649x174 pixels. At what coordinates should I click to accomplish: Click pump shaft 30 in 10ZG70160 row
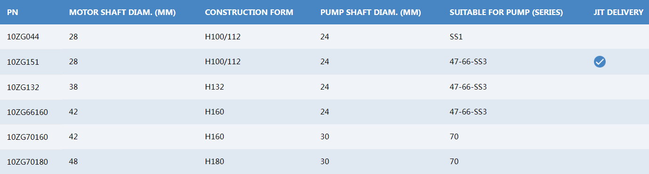click(x=325, y=137)
